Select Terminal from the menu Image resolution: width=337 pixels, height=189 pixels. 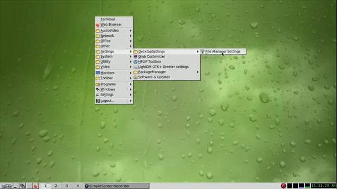pyautogui.click(x=114, y=19)
